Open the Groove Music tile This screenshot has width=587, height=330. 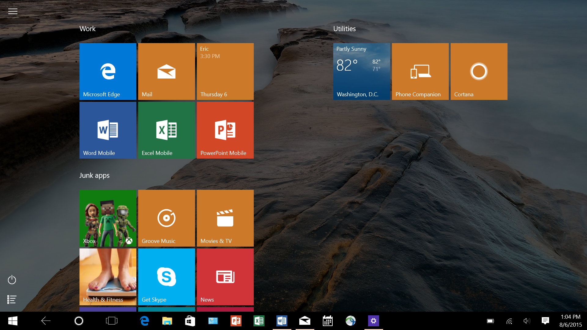(167, 218)
